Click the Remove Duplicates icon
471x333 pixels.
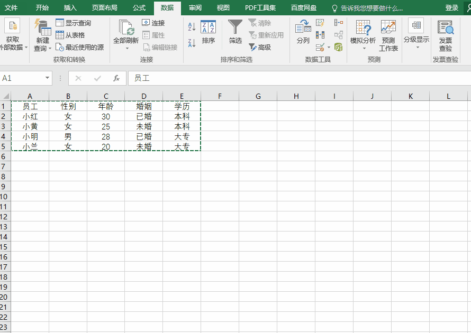click(x=320, y=35)
